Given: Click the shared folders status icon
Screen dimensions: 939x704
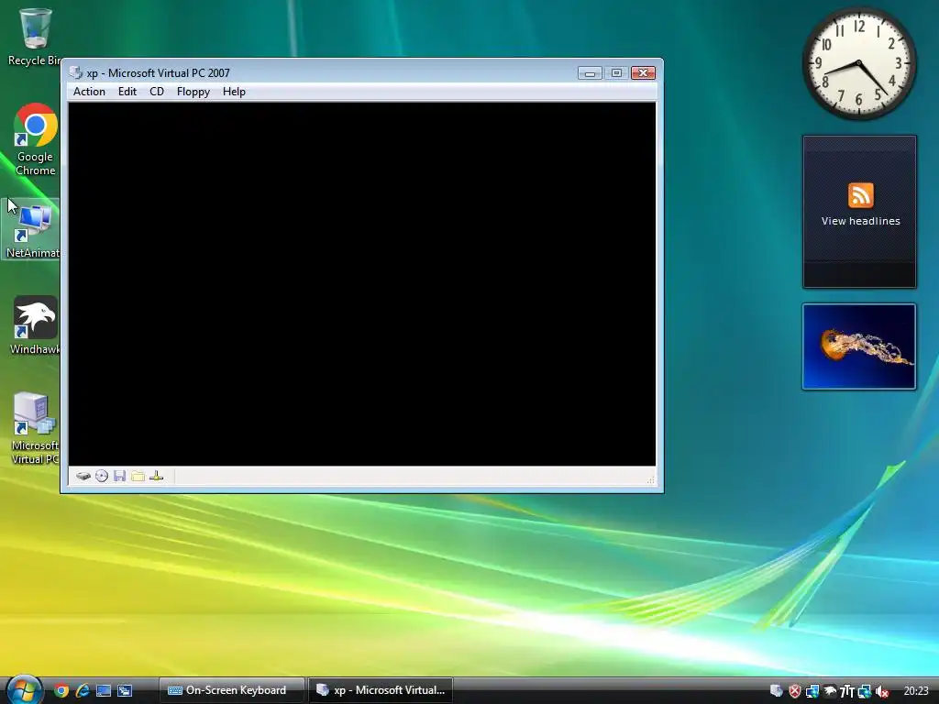Looking at the screenshot, I should coord(138,477).
